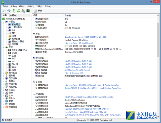161x123 pixels.
Task: Expand the DirectX tree node
Action: (x=4, y=90)
